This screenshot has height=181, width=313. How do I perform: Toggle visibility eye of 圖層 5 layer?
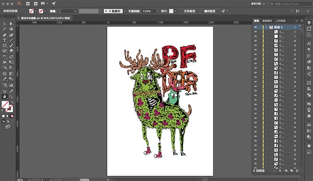click(255, 27)
